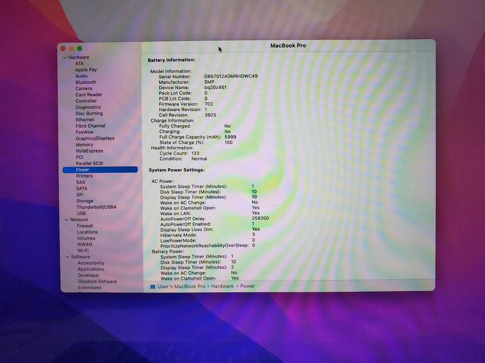Select Controller in the sidebar
485x363 pixels.
tap(86, 101)
